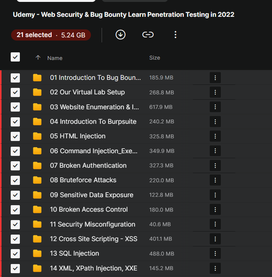Viewport: 272px width, 277px height.
Task: Click the copy link icon
Action: [x=148, y=35]
